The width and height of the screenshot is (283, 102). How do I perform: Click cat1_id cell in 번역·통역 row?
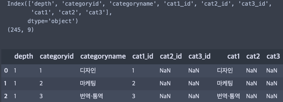(134, 96)
